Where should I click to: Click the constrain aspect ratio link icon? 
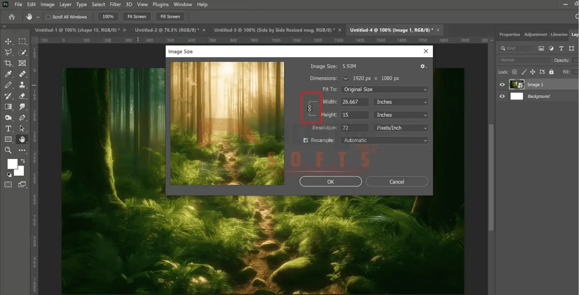[x=310, y=109]
